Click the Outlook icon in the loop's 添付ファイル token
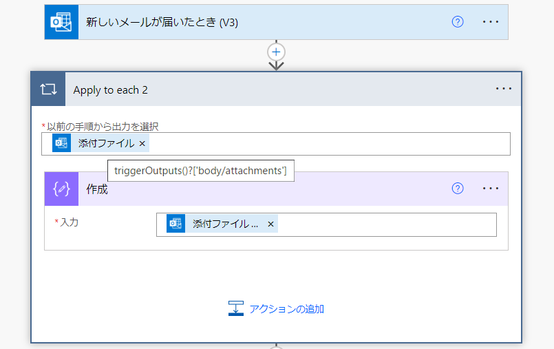Screen dimensions: 554x349 pos(61,143)
